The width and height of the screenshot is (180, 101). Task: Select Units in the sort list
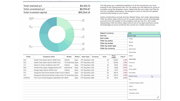point(144,66)
